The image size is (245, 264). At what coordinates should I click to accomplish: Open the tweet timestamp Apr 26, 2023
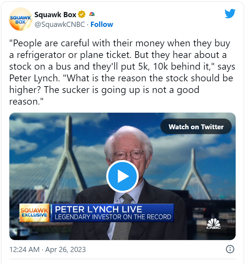click(x=65, y=249)
